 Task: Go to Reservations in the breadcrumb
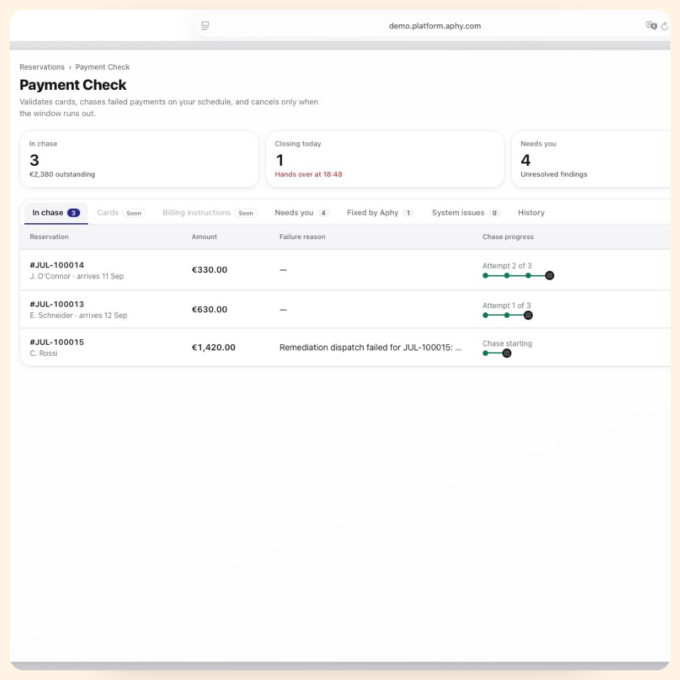point(42,67)
